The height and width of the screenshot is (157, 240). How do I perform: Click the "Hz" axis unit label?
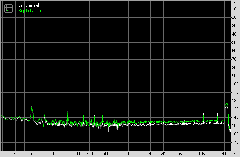233,154
